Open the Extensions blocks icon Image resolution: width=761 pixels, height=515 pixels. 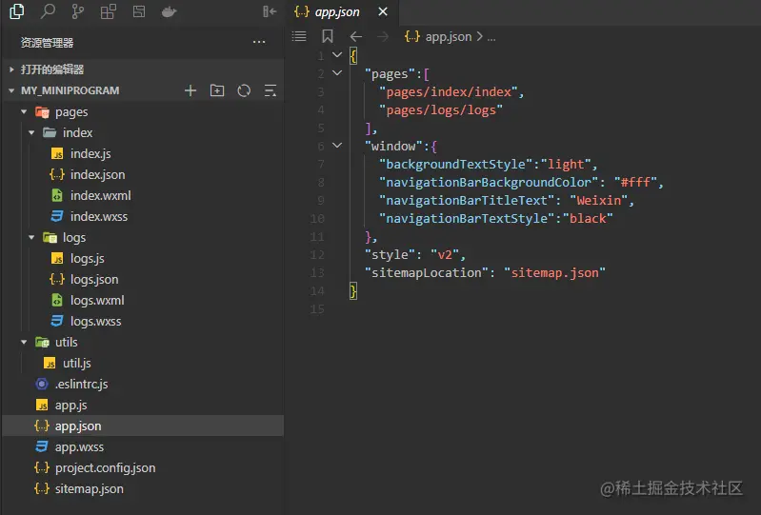109,11
